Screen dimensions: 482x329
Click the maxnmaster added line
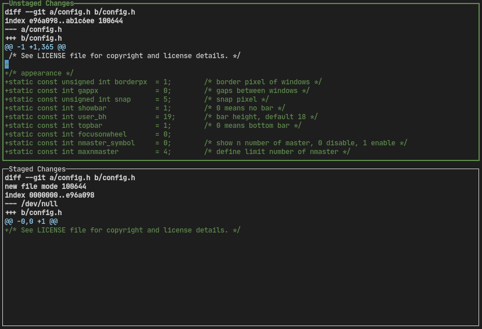[x=177, y=152]
